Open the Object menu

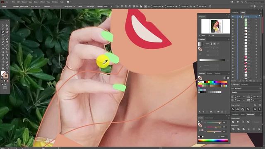24,2
